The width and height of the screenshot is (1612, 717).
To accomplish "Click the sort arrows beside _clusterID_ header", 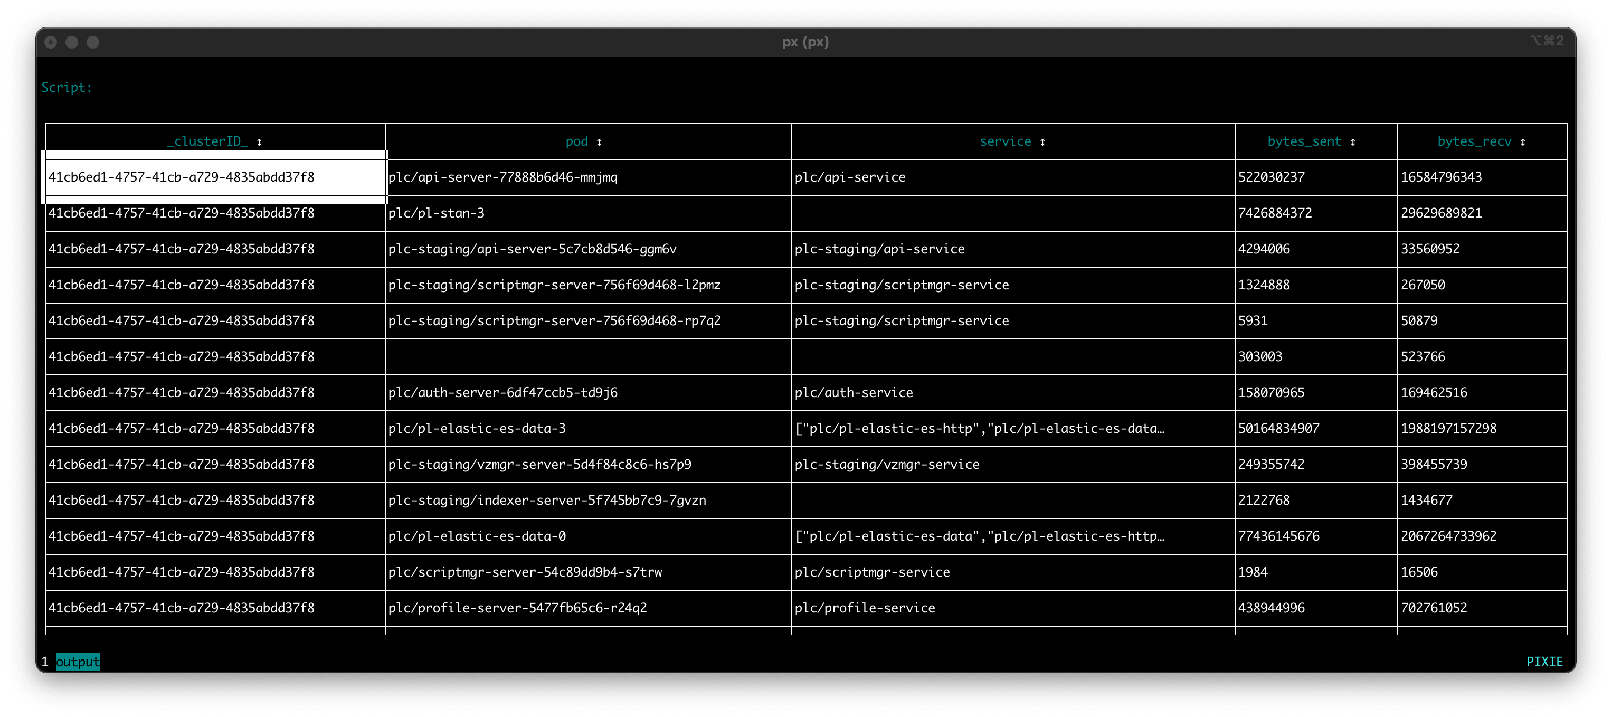I will point(259,142).
